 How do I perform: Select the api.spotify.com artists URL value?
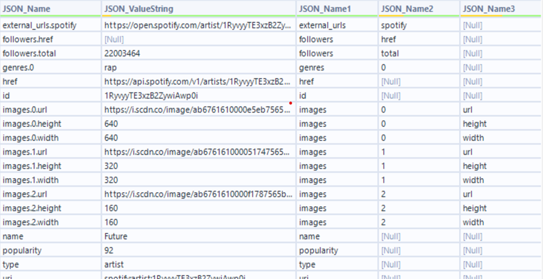click(199, 81)
